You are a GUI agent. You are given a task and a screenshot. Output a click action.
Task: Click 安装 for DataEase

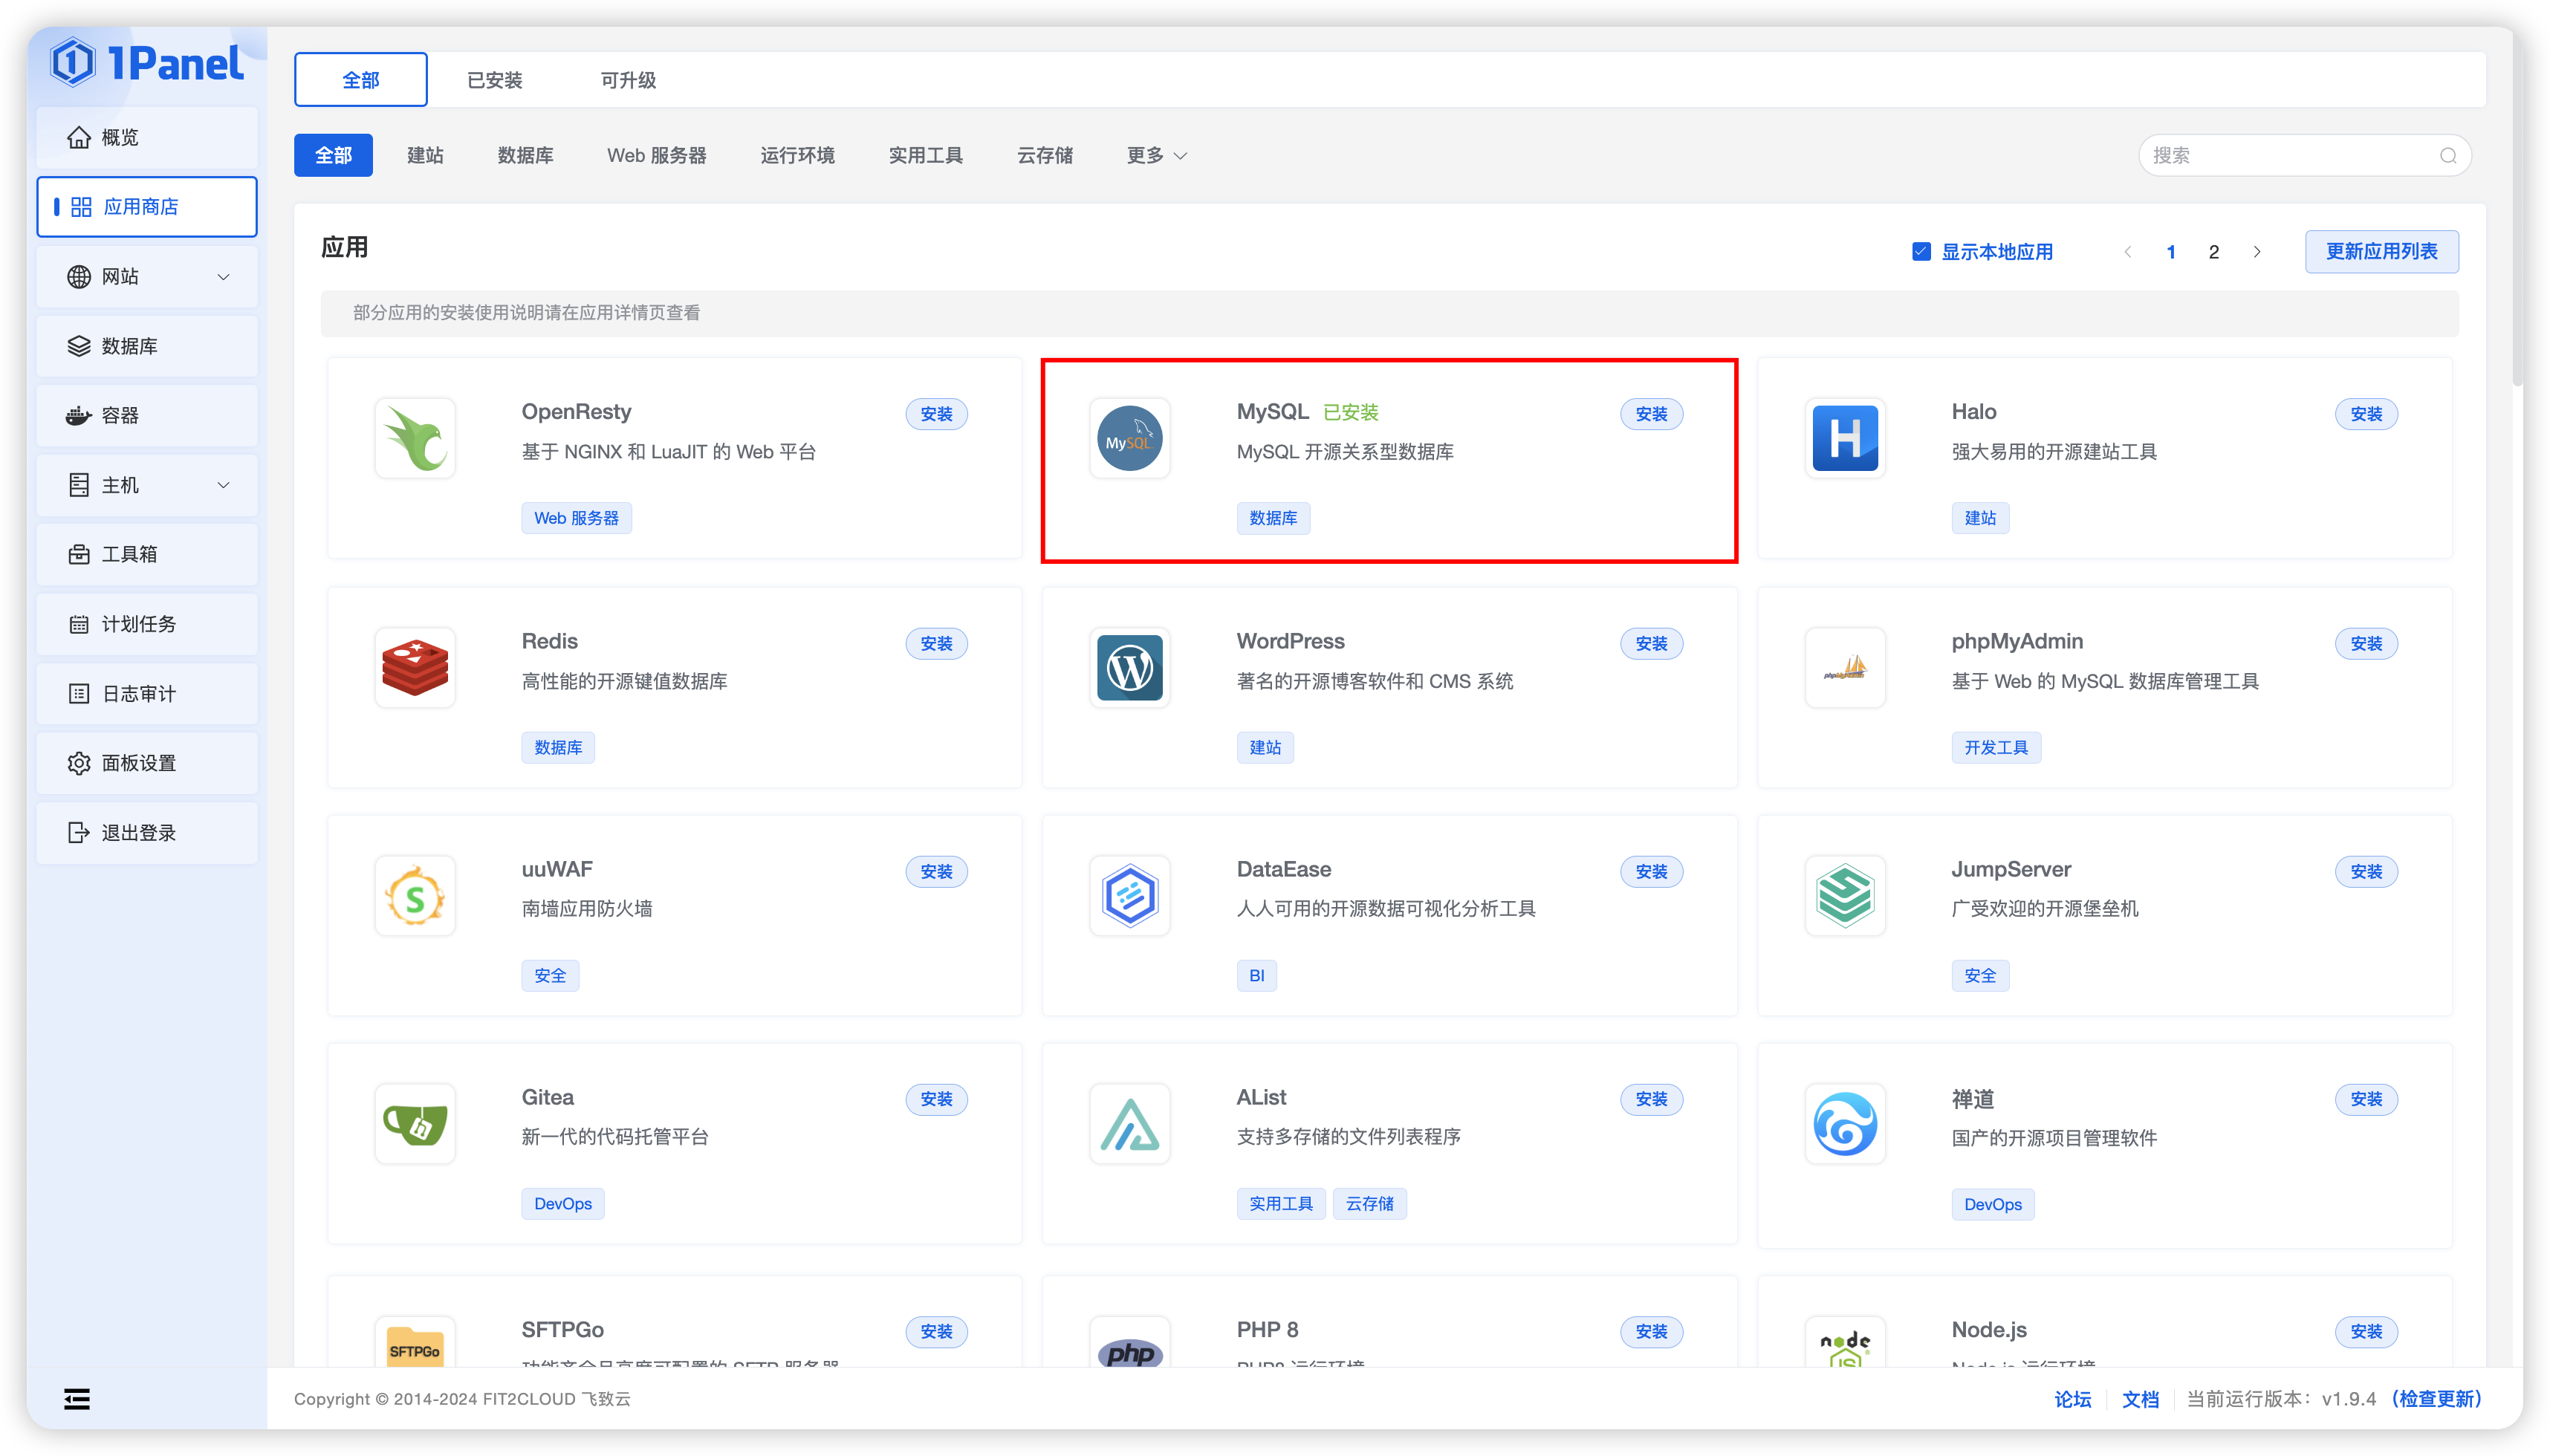tap(1651, 871)
